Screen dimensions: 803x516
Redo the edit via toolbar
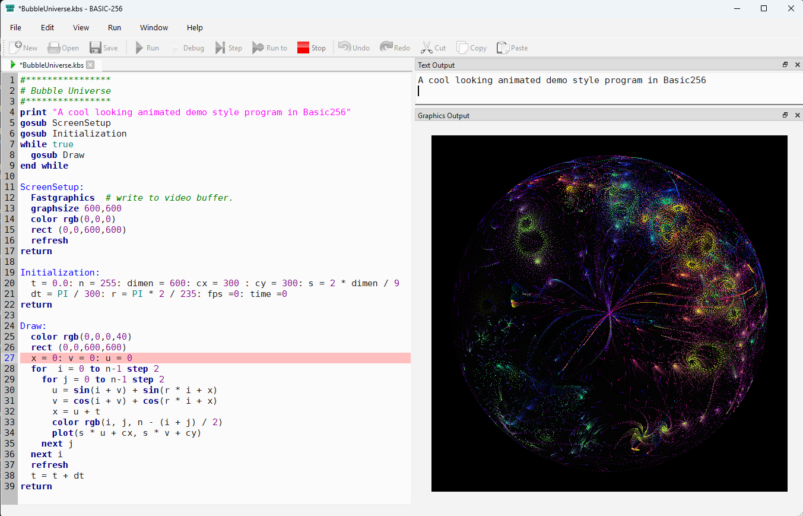(395, 48)
